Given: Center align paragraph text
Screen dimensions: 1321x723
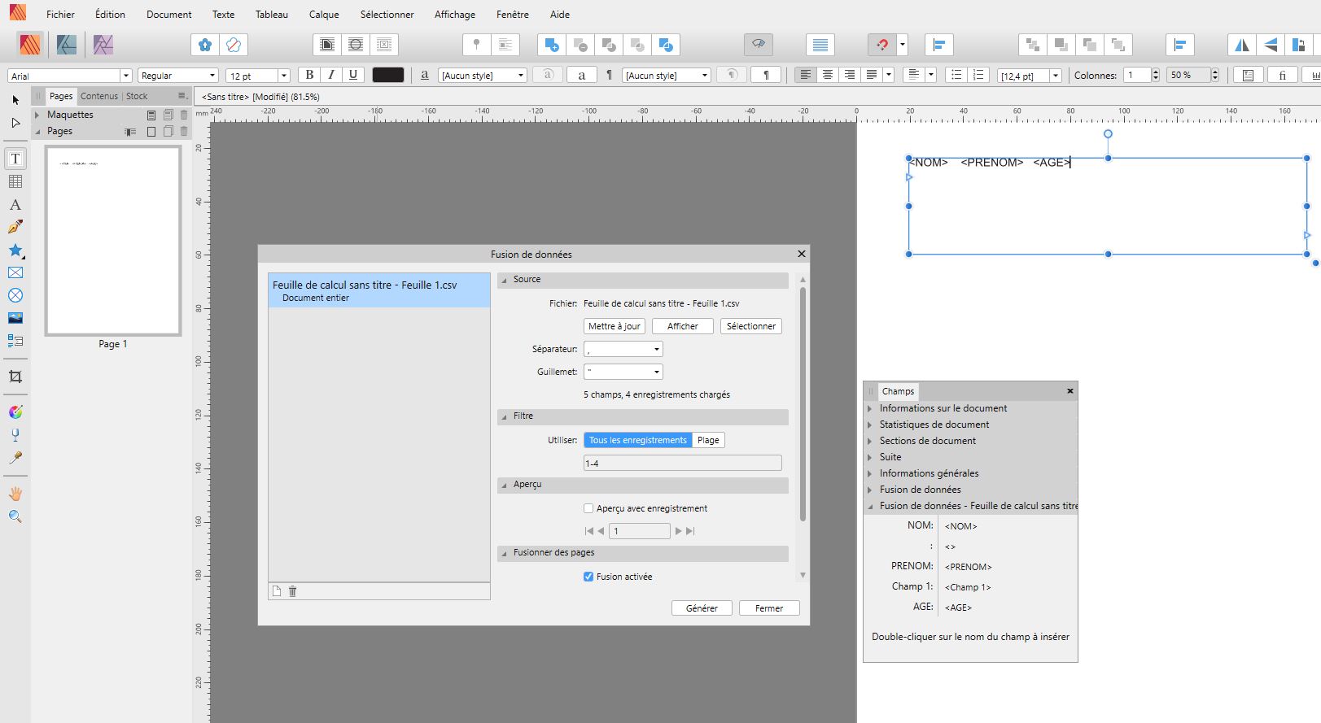Looking at the screenshot, I should (x=828, y=75).
